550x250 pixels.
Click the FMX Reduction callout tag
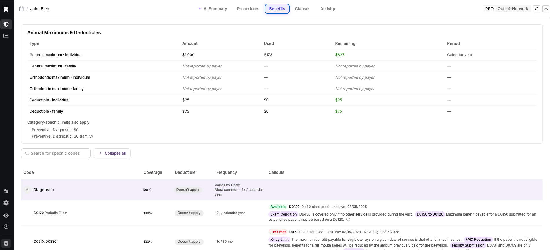478,240
